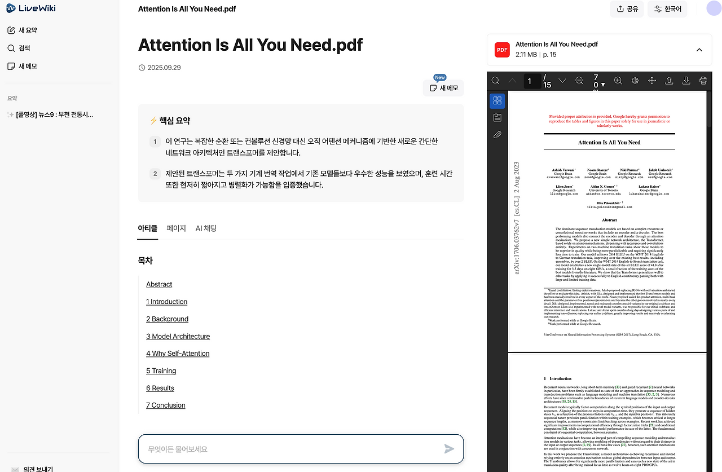This screenshot has height=472, width=722.
Task: Show the PDF bookmarks panel
Action: click(x=498, y=118)
